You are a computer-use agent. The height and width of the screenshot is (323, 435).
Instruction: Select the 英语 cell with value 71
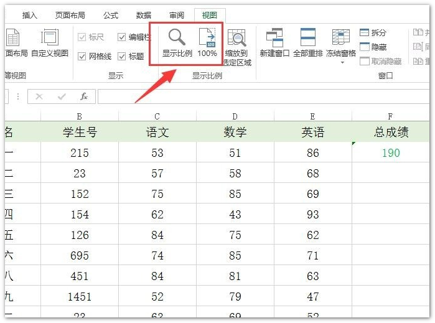312,255
